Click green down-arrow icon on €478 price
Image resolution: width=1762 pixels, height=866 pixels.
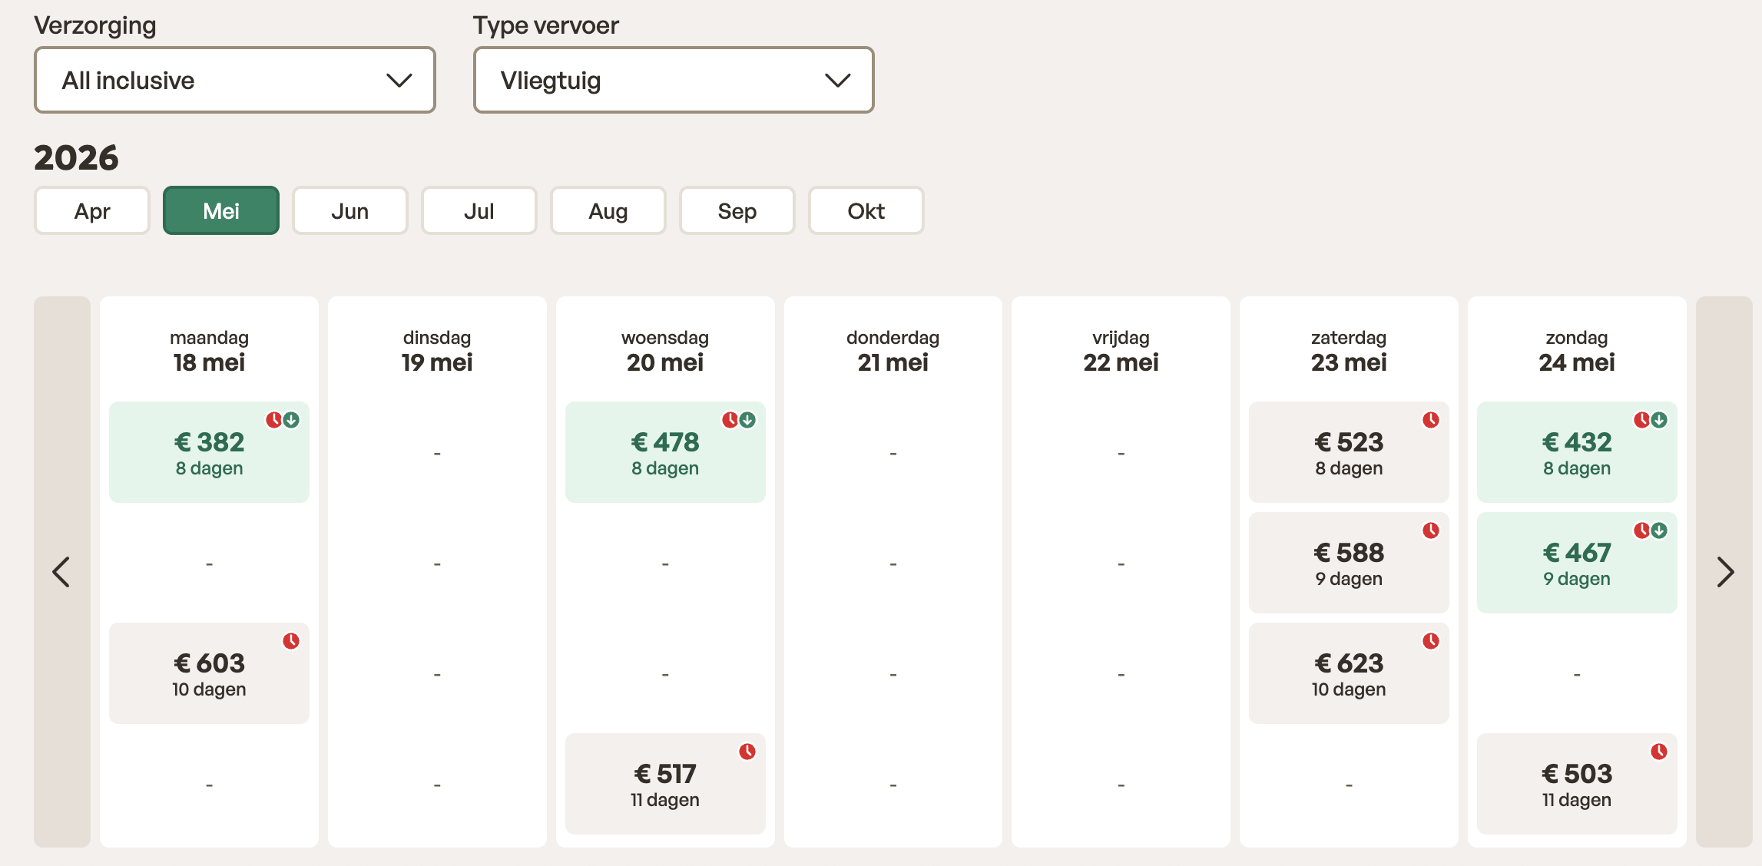[748, 420]
